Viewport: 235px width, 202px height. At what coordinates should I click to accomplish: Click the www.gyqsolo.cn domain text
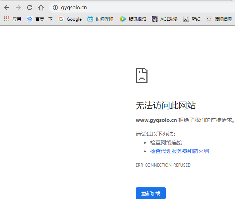click(x=156, y=120)
